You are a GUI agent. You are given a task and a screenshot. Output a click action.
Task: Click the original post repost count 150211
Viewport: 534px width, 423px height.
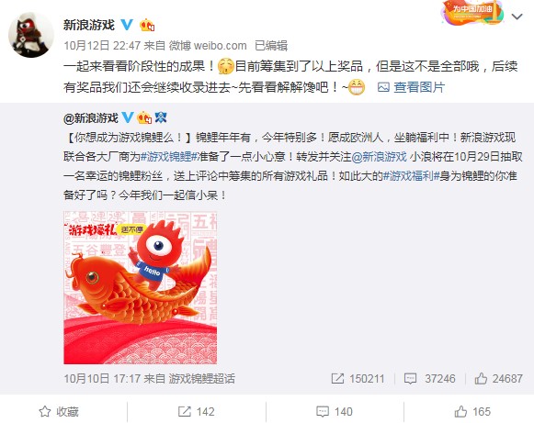(358, 378)
